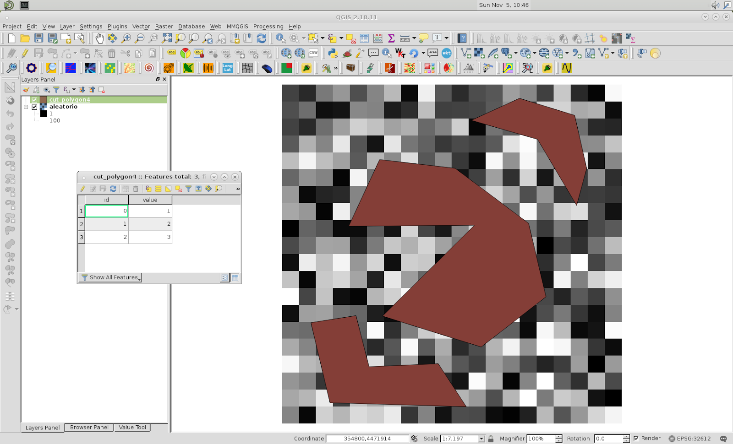The height and width of the screenshot is (444, 733).
Task: Open the Scale dropdown in status bar
Action: click(481, 439)
